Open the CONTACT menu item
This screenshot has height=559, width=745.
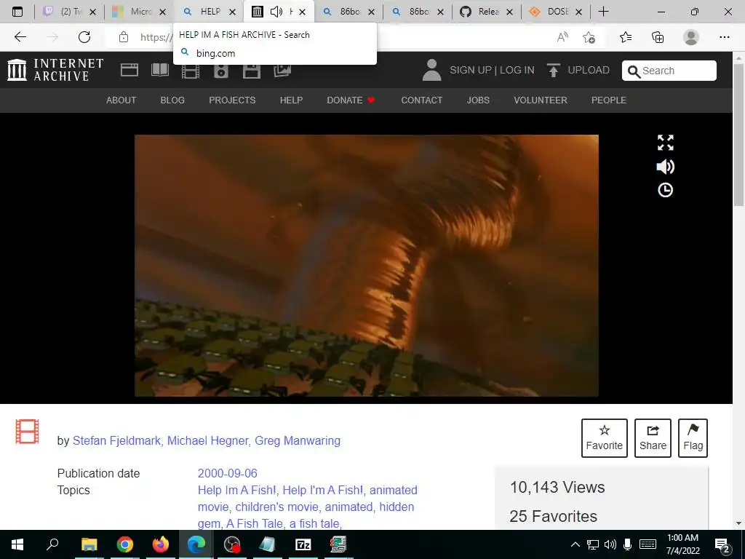pyautogui.click(x=421, y=100)
